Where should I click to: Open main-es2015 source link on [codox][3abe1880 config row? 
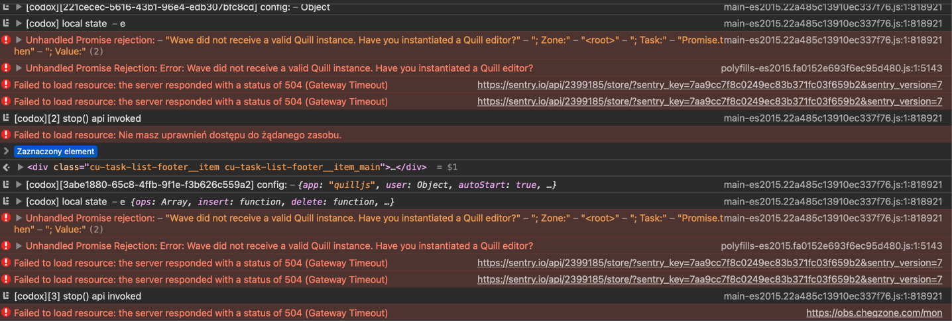pyautogui.click(x=833, y=185)
